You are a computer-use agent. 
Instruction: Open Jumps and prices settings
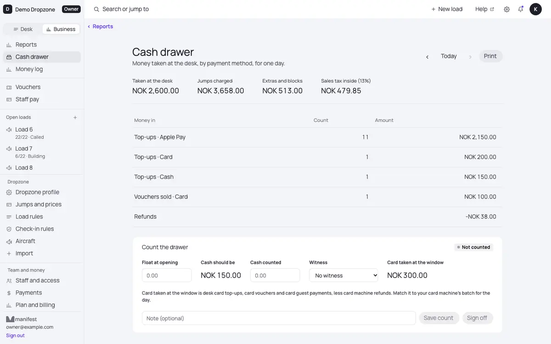point(42,205)
